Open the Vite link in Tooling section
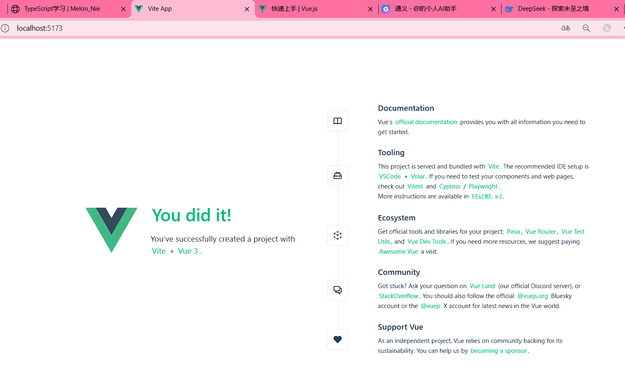This screenshot has width=625, height=377. click(x=493, y=166)
